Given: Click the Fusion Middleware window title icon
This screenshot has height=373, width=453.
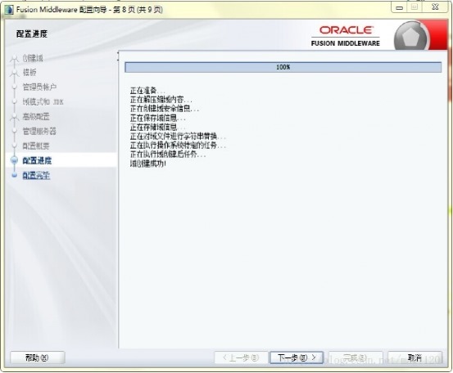Looking at the screenshot, I should coord(9,10).
